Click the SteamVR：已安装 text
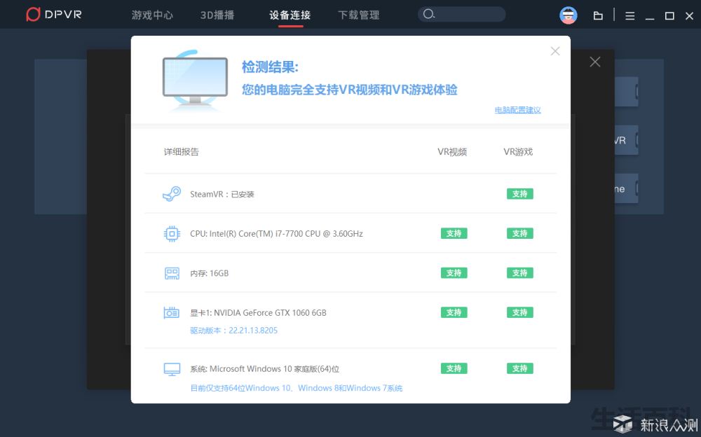This screenshot has height=437, width=701. point(222,195)
